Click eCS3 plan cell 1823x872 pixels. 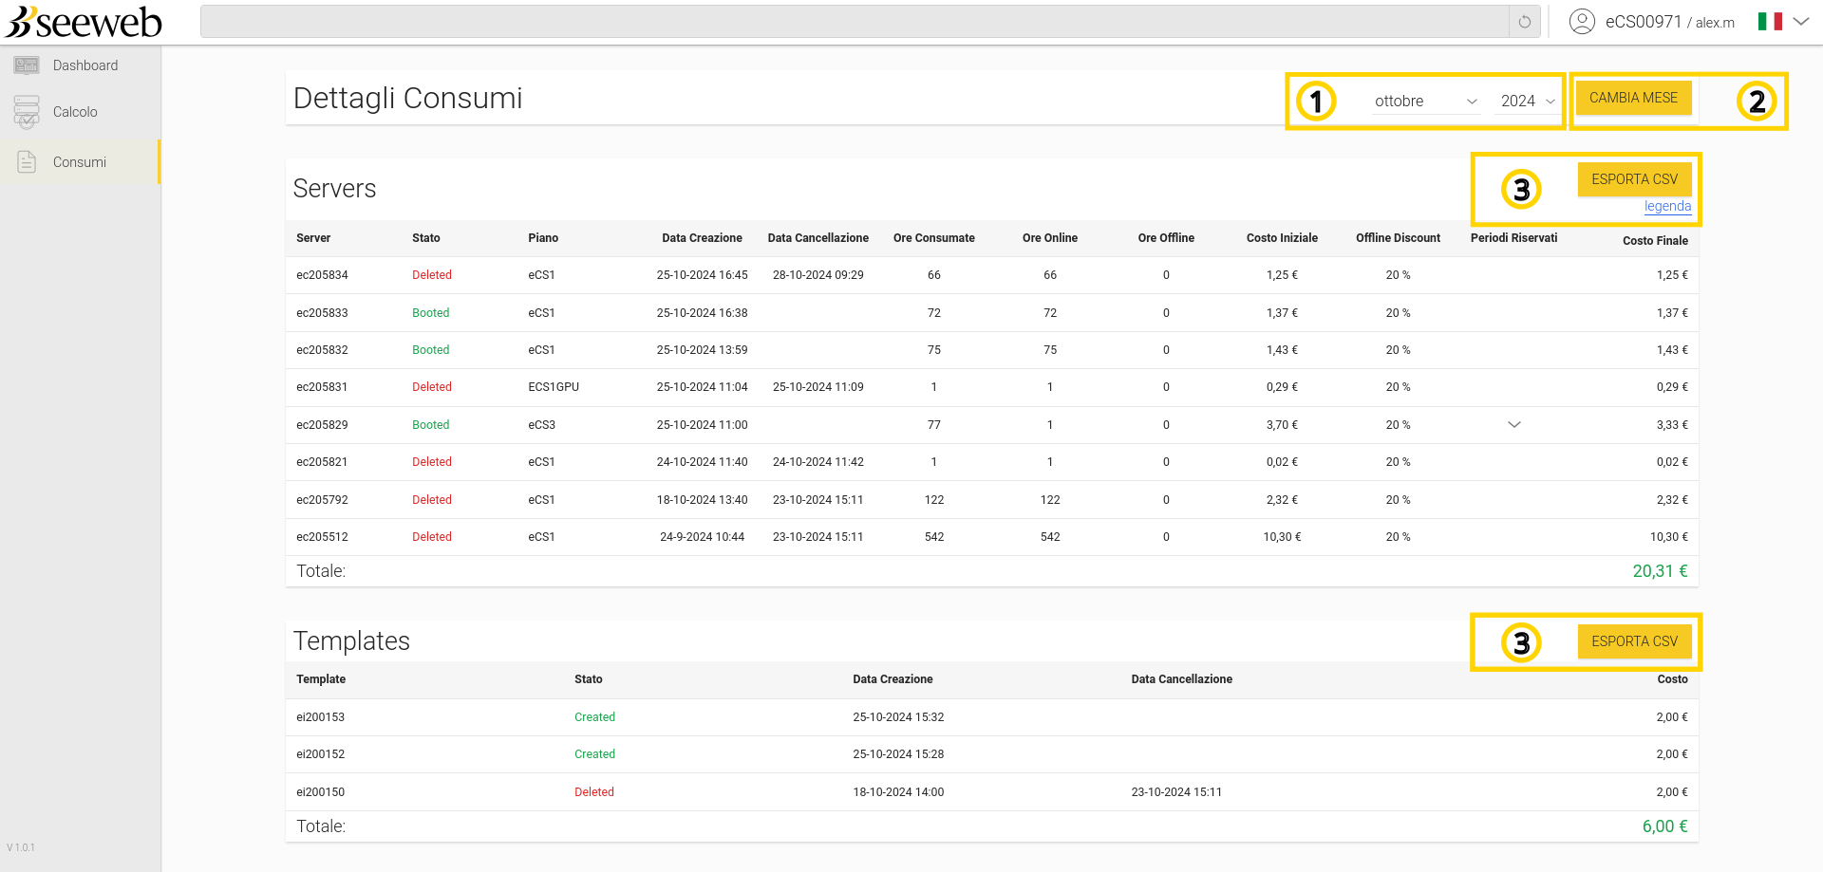tap(541, 425)
